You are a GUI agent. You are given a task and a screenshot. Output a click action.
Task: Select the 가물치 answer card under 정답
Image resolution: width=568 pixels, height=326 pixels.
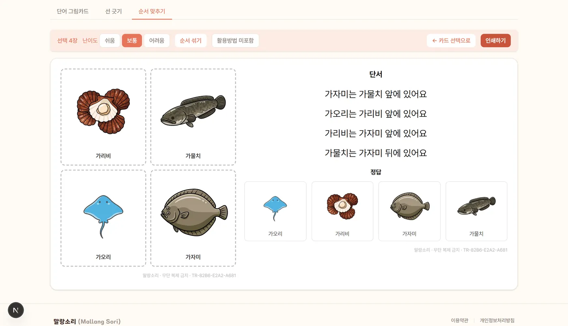[x=476, y=211]
